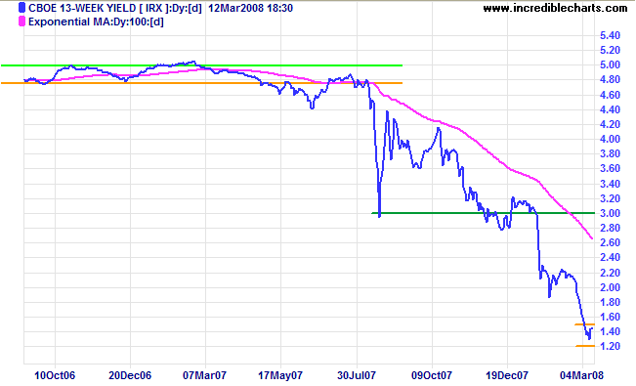Image resolution: width=636 pixels, height=386 pixels.
Task: Select the 04Mar08 date axis label
Action: pos(582,375)
